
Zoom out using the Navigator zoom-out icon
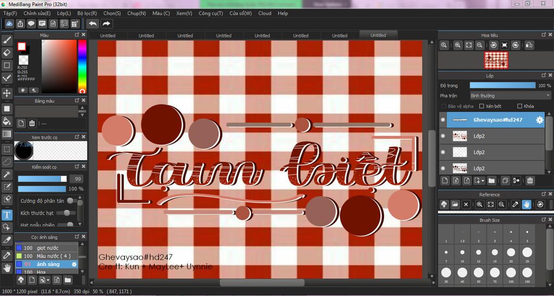point(479,45)
